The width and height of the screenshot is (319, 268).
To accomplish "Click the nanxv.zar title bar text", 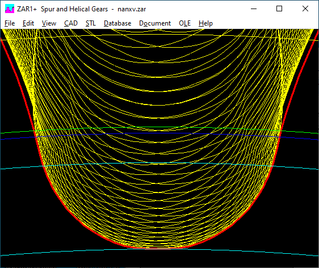I will pyautogui.click(x=132, y=9).
